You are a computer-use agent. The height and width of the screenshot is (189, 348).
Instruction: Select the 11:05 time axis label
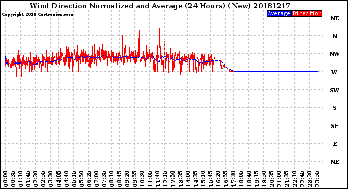pos(150,179)
